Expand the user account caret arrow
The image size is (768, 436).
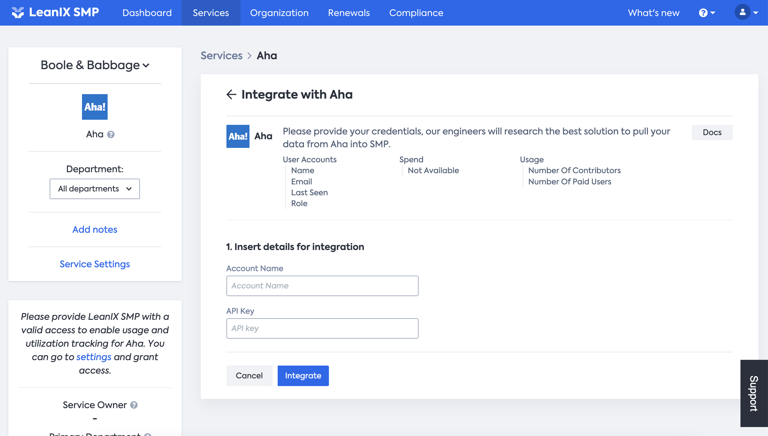pos(756,13)
